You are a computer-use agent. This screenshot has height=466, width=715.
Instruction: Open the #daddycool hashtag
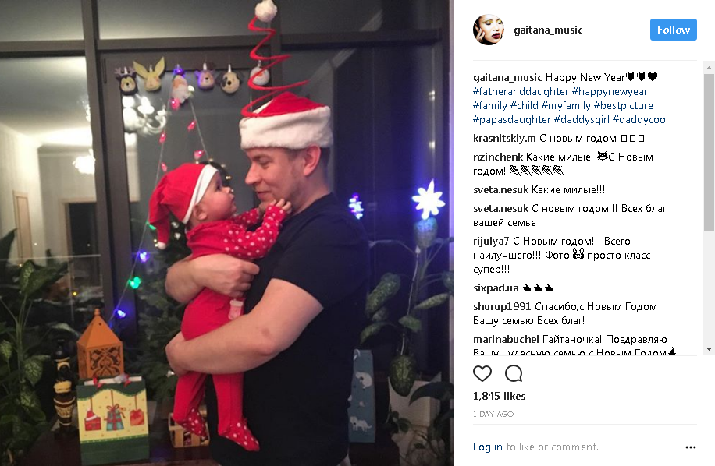[640, 120]
